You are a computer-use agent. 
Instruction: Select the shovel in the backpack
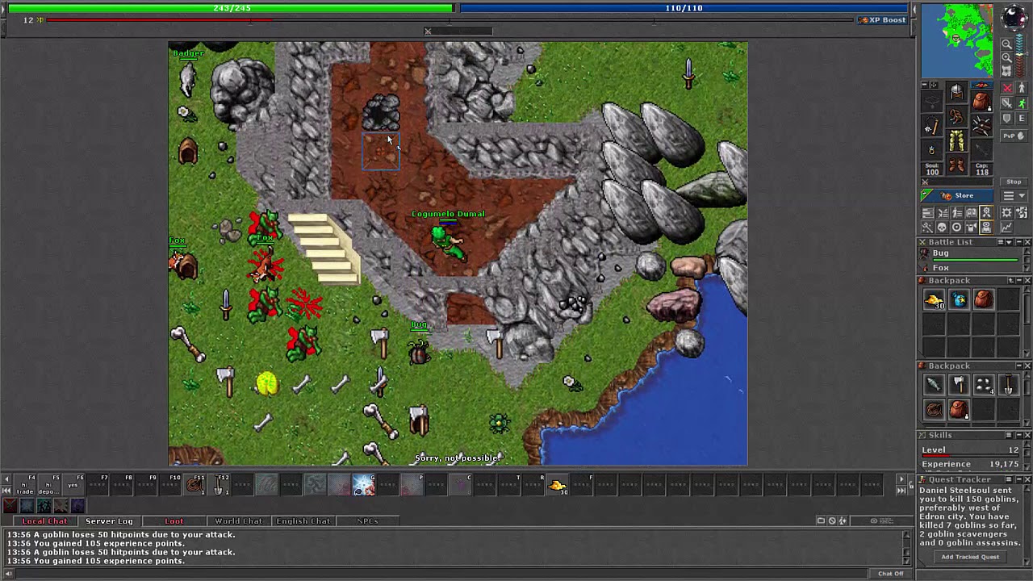tap(1008, 384)
